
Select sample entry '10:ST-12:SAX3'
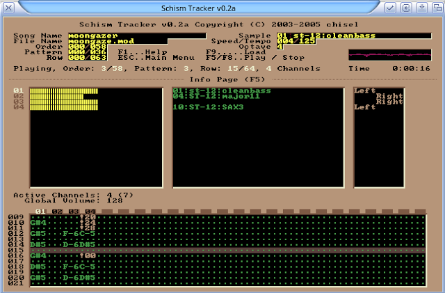tap(208, 107)
